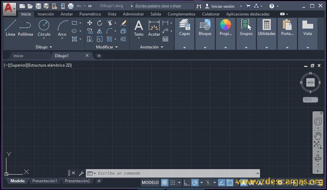Select the Trim scissors tool

pos(109,23)
